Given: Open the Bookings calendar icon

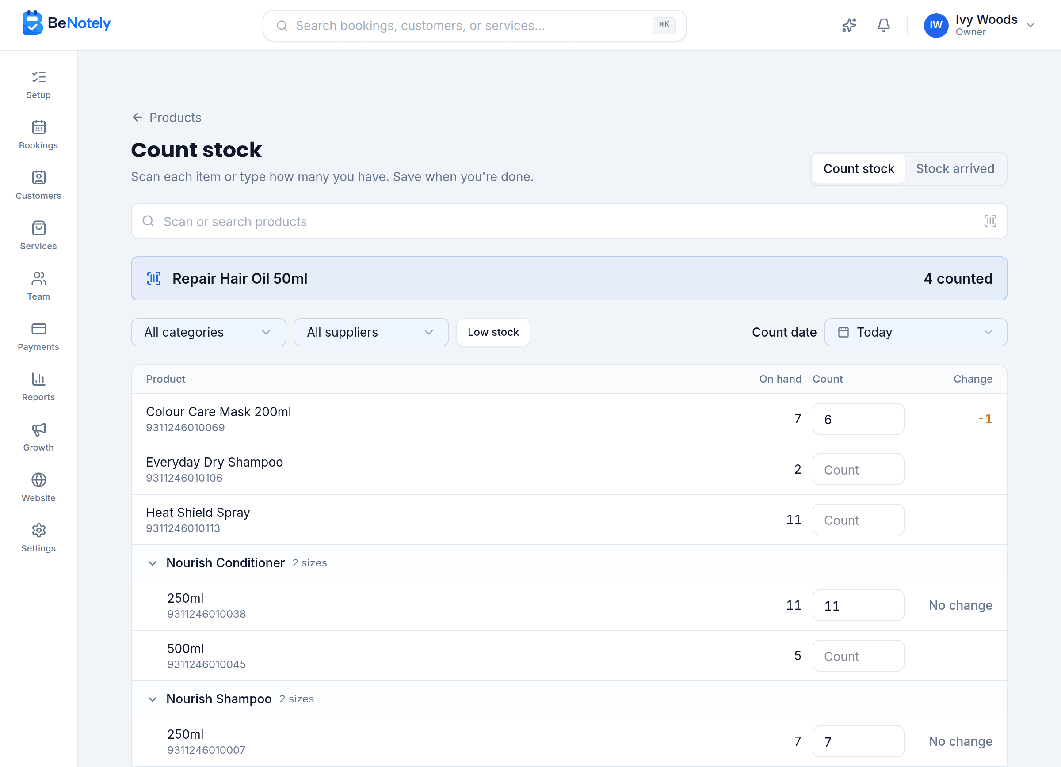Looking at the screenshot, I should 38,127.
